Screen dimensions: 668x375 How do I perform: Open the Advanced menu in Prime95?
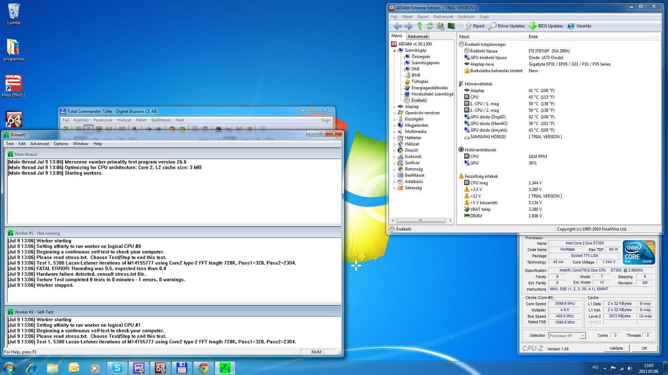point(39,144)
